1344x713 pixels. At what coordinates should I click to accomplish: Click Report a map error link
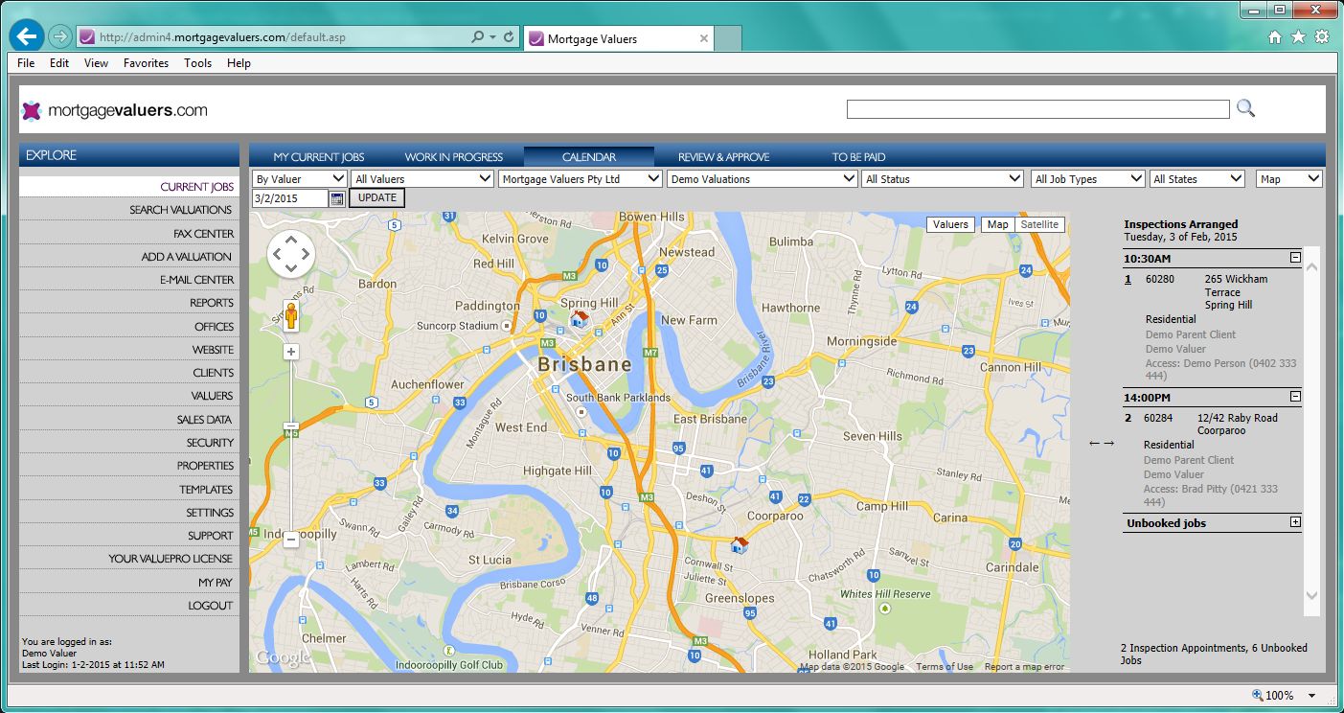click(x=1024, y=667)
